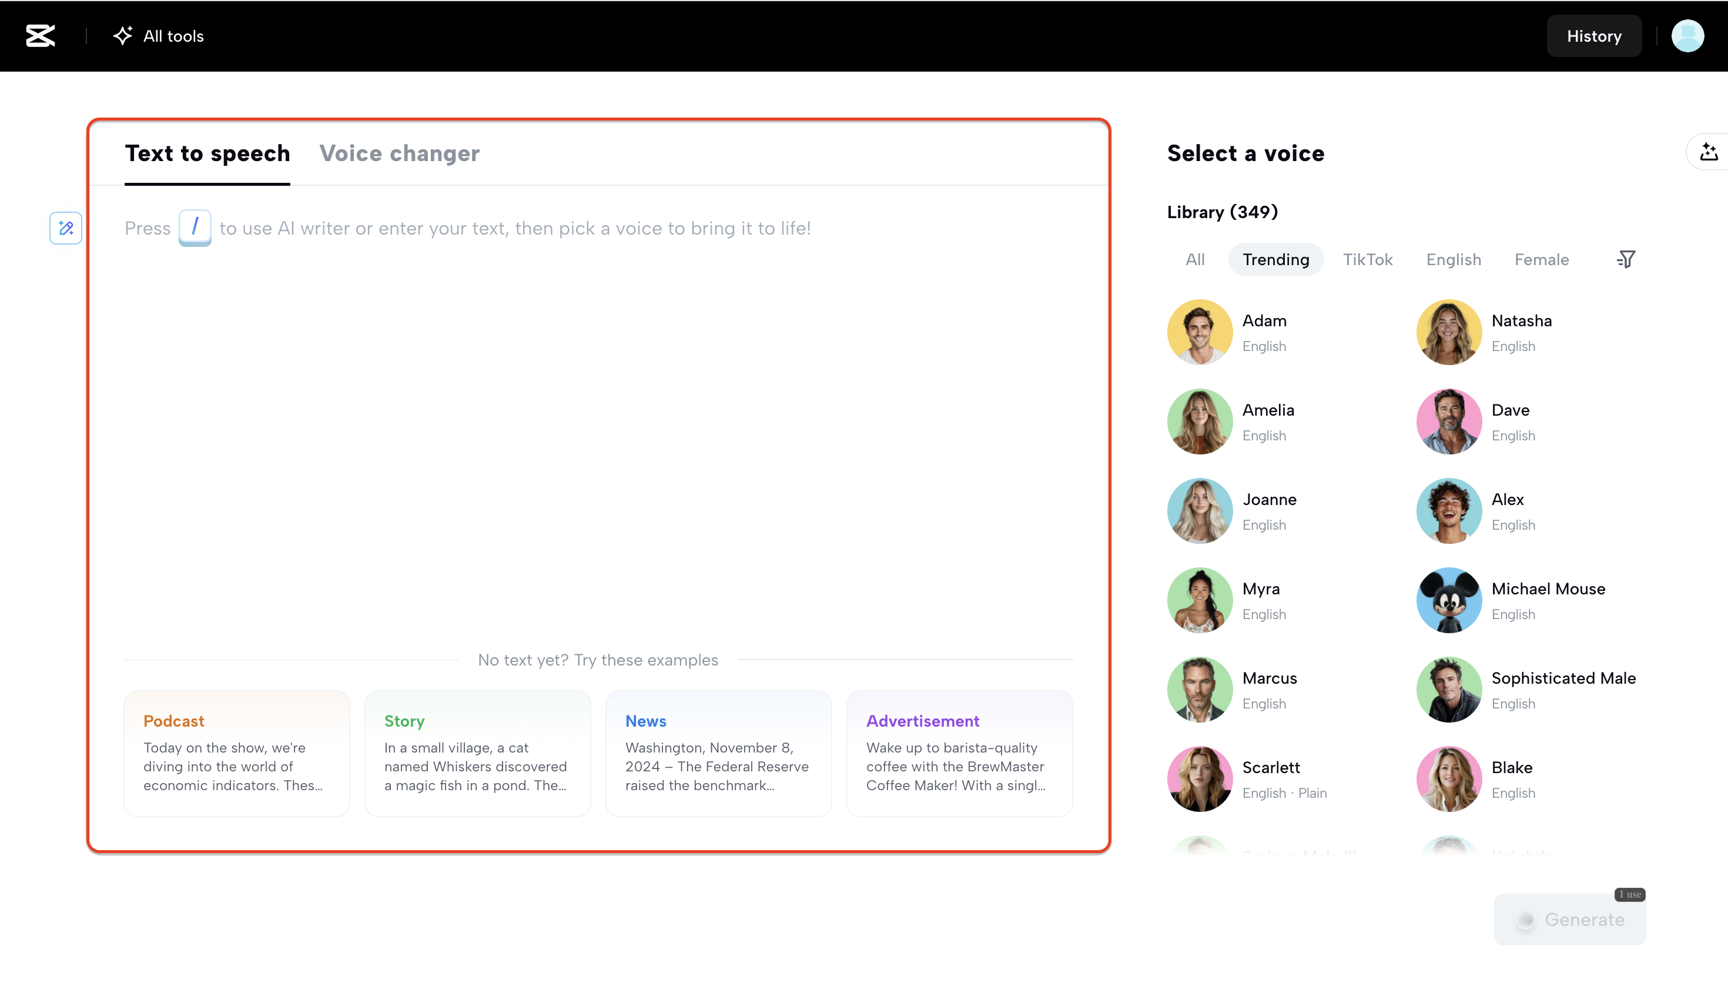
Task: Click the CapCut logo icon
Action: (x=40, y=36)
